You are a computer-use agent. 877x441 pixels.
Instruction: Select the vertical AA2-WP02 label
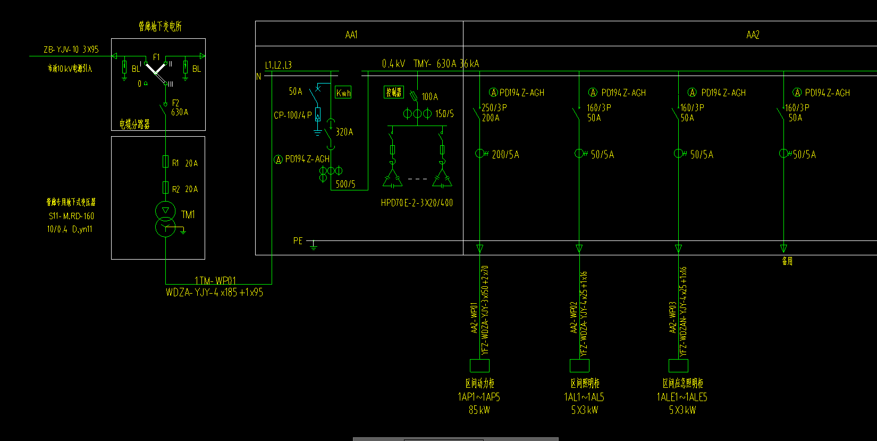574,318
